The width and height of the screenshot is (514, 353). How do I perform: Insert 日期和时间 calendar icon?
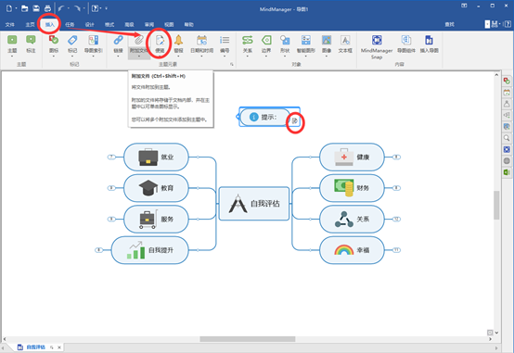pyautogui.click(x=201, y=40)
